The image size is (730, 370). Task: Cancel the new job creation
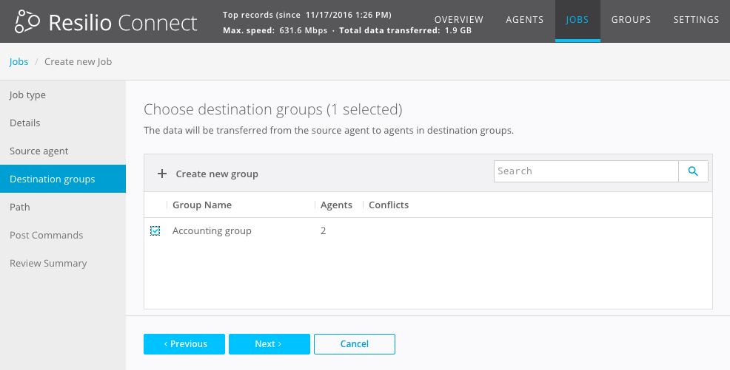point(354,344)
